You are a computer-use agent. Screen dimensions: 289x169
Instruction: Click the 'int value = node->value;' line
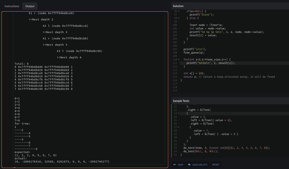click(208, 28)
